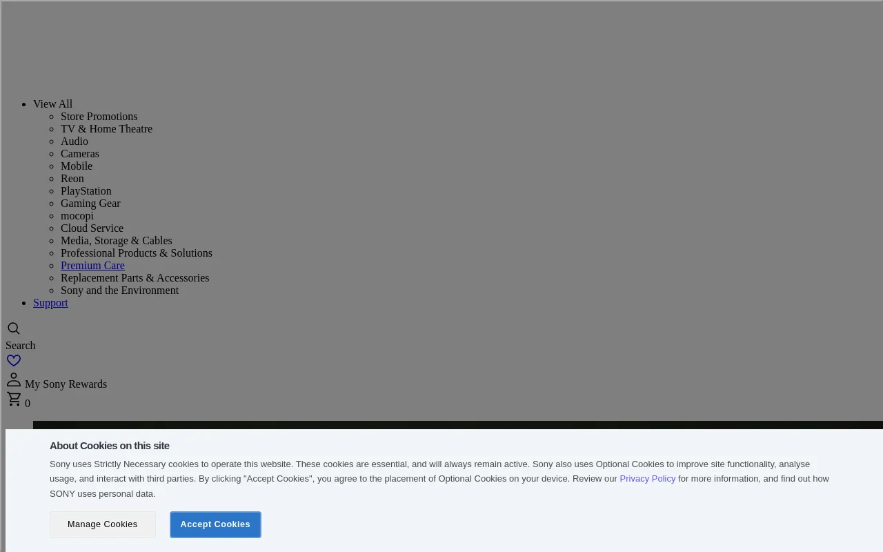Open the mocopi category
Image resolution: width=883 pixels, height=552 pixels.
pyautogui.click(x=77, y=216)
